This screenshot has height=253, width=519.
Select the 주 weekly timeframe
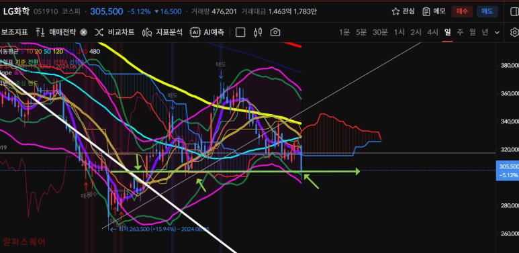pos(460,32)
